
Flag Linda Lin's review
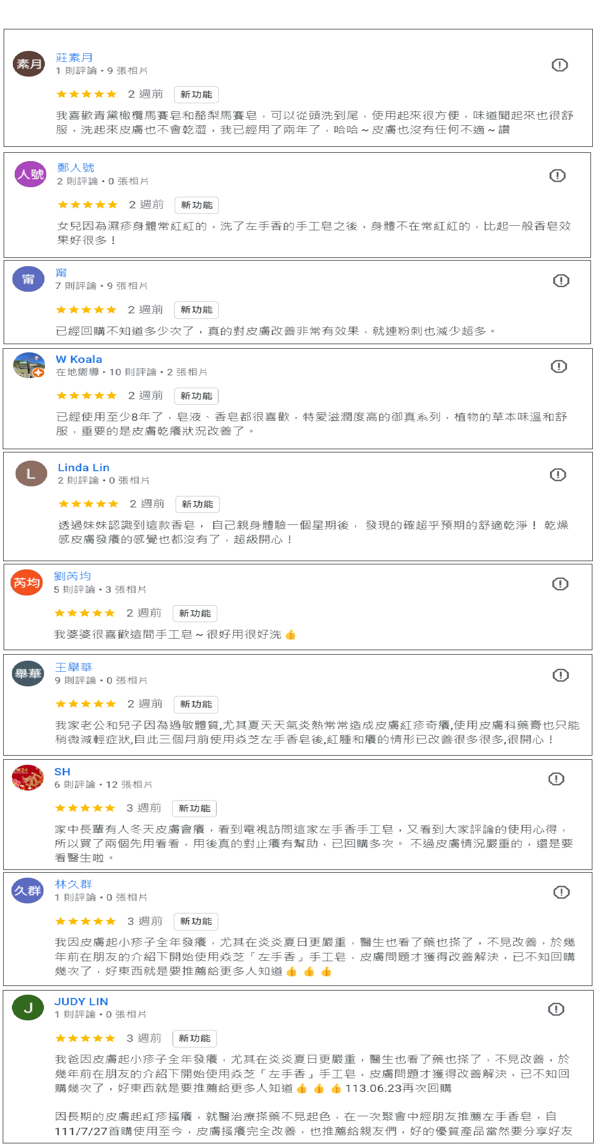(558, 474)
